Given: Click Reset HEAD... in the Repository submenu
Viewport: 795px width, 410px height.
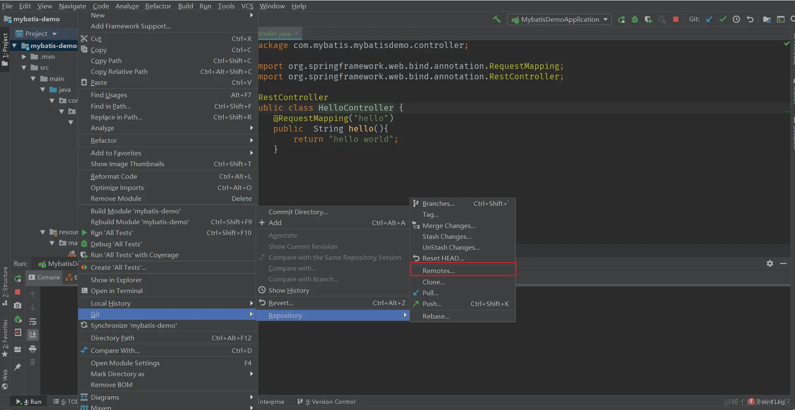Looking at the screenshot, I should 463,258.
